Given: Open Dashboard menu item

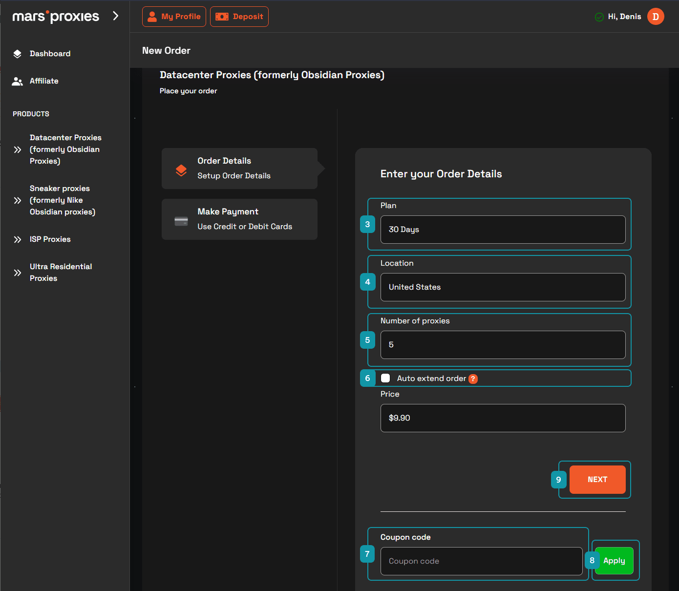Looking at the screenshot, I should (x=50, y=54).
